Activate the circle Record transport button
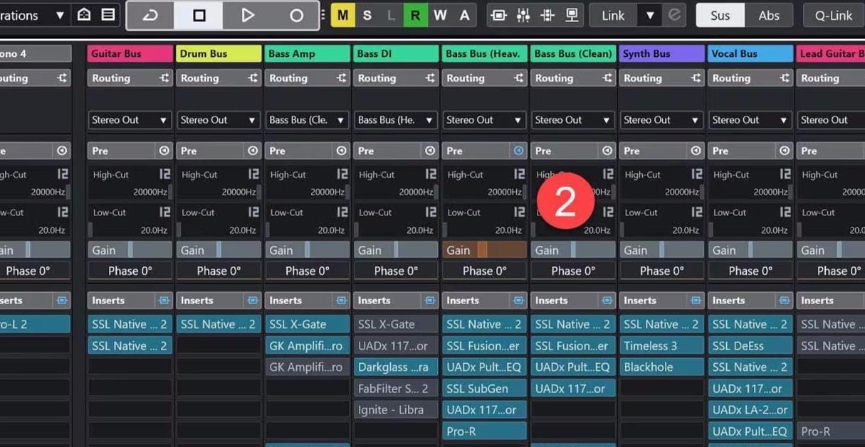This screenshot has width=865, height=447. pos(296,15)
